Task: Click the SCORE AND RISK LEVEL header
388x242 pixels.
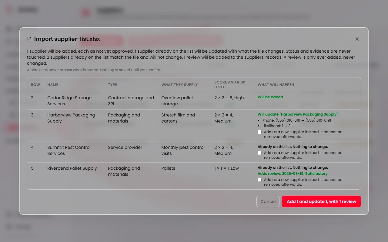Action: click(x=230, y=85)
